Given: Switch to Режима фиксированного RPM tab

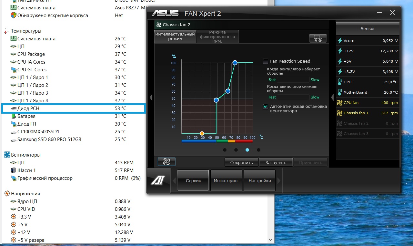Looking at the screenshot, I should tap(217, 36).
